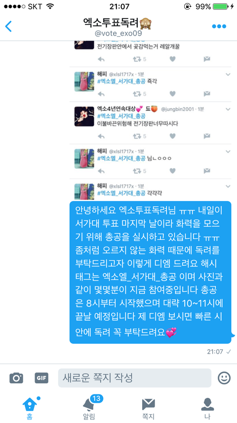Retweet the tweet saying 쥭각

(x=139, y=94)
